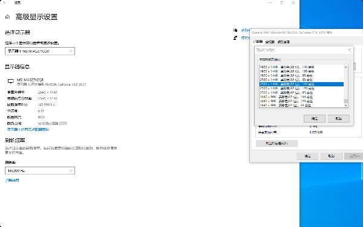Screen dimensions: 363x227
Task: Open display adapter properties link for Display 1
Action: click(28, 130)
